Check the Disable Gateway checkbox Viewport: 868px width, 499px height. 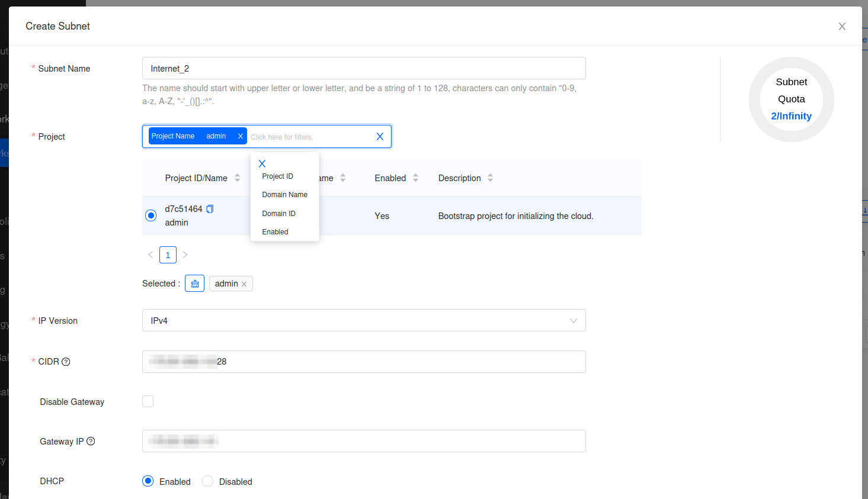(148, 401)
